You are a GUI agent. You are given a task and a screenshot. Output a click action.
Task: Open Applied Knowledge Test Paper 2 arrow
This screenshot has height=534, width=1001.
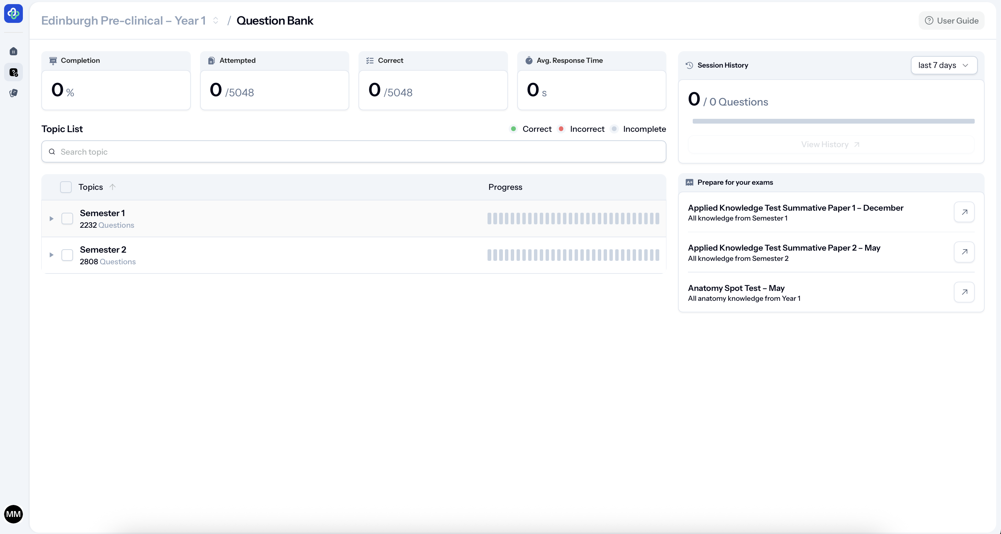(964, 252)
